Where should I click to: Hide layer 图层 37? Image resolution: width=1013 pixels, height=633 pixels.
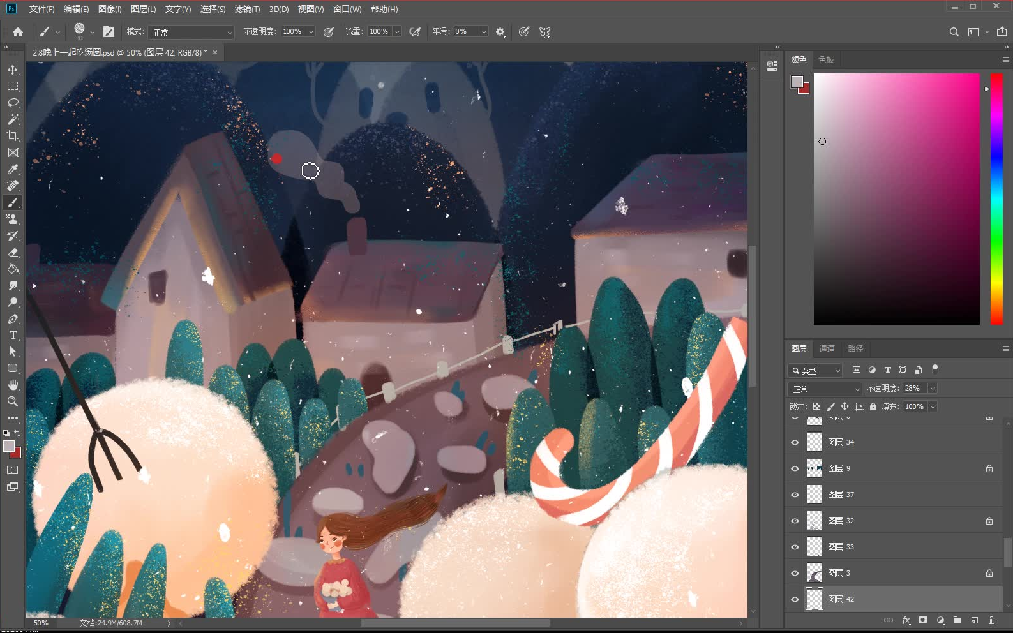click(795, 495)
